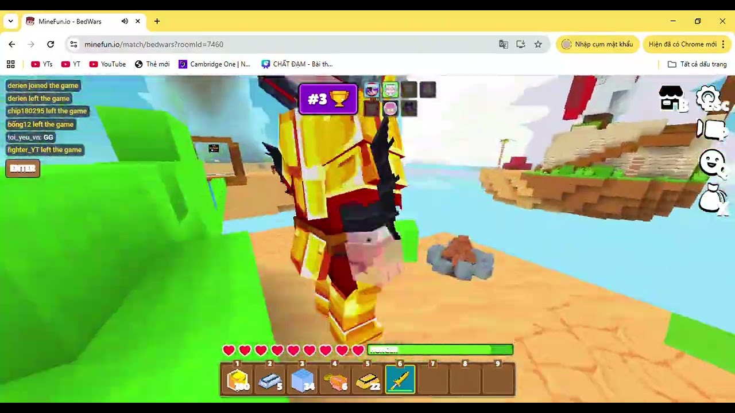This screenshot has width=735, height=413.
Task: Open the shop icon labeled B
Action: (672, 99)
